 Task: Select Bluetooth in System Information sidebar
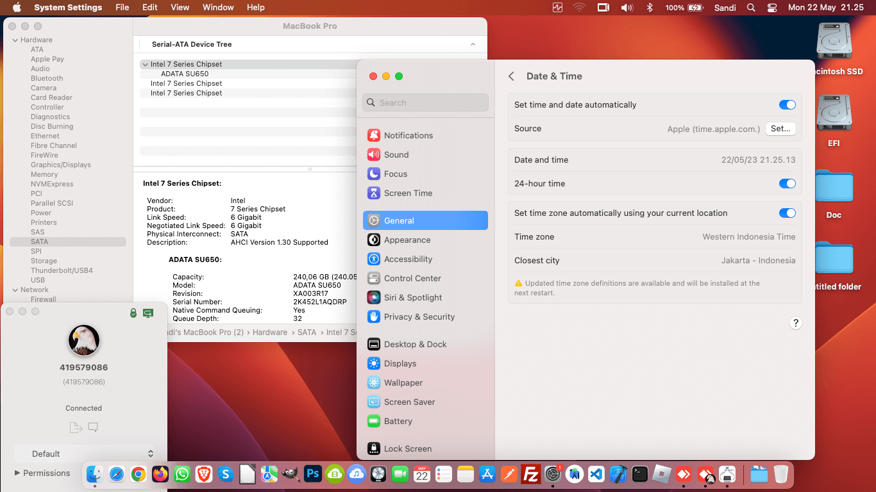(x=47, y=78)
